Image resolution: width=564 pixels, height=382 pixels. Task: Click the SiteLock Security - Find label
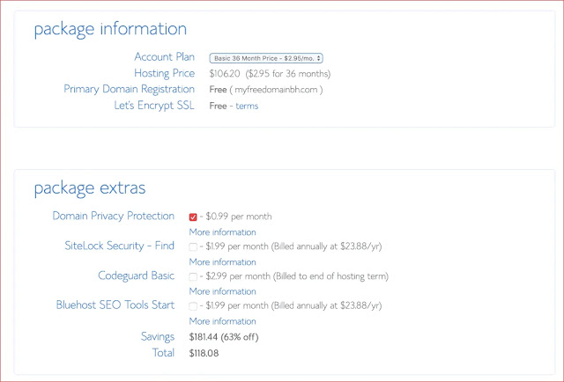pos(120,246)
